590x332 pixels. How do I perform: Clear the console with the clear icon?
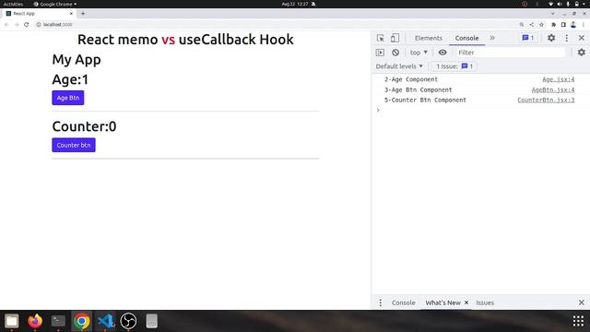point(395,53)
